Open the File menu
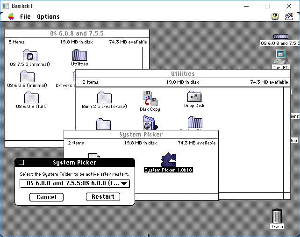This screenshot has height=237, width=300. pos(25,17)
